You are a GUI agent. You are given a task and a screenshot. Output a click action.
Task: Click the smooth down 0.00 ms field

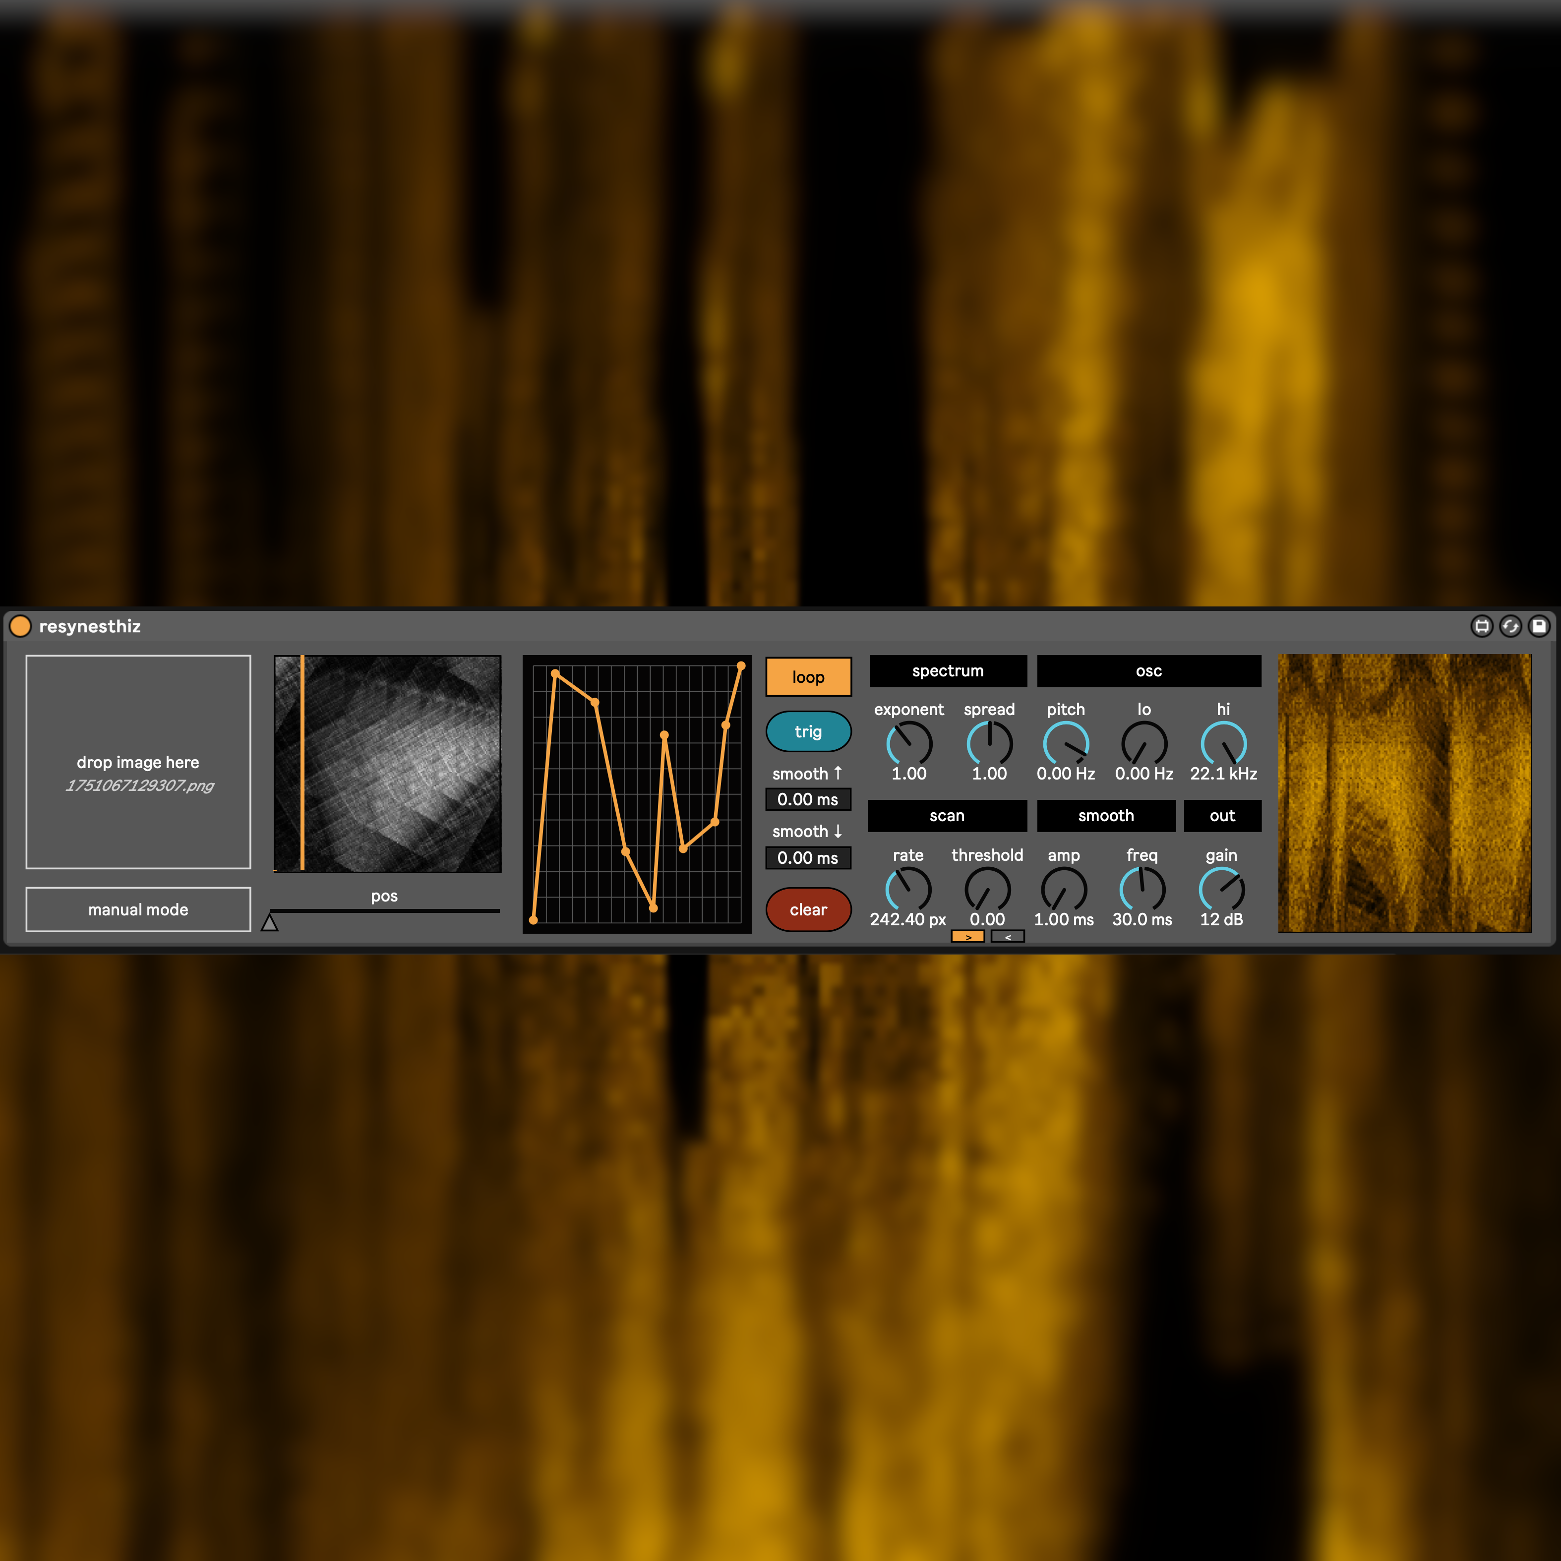click(x=808, y=858)
